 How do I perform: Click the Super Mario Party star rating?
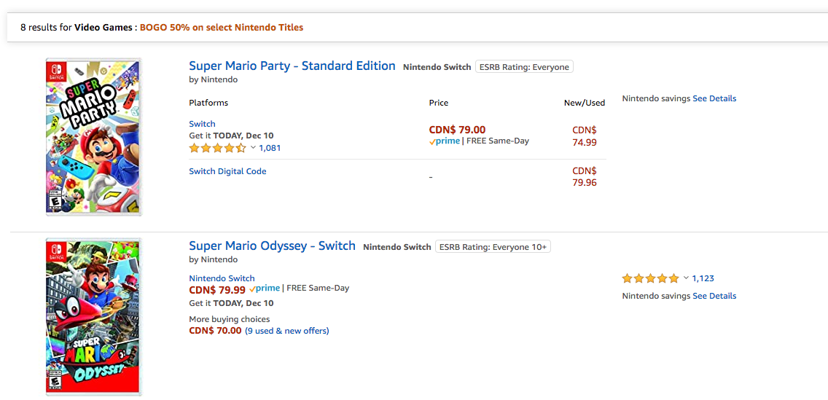pos(217,148)
